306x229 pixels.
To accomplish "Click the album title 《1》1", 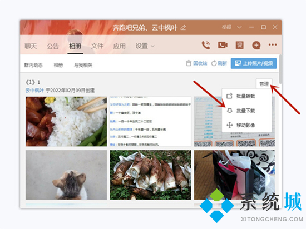I will pyautogui.click(x=33, y=82).
